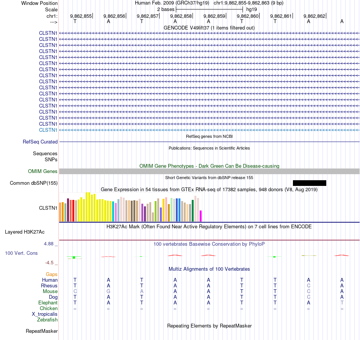The width and height of the screenshot is (360, 340).
Task: Open the RefSeq Curated track label
Action: [40, 142]
